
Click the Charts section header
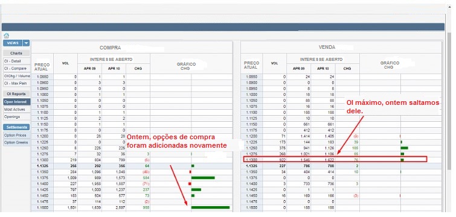coord(16,54)
